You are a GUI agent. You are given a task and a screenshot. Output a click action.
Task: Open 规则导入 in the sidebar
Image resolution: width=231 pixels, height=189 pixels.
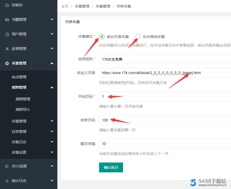pyautogui.click(x=23, y=109)
